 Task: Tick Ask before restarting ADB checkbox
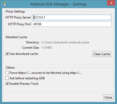point(7,78)
